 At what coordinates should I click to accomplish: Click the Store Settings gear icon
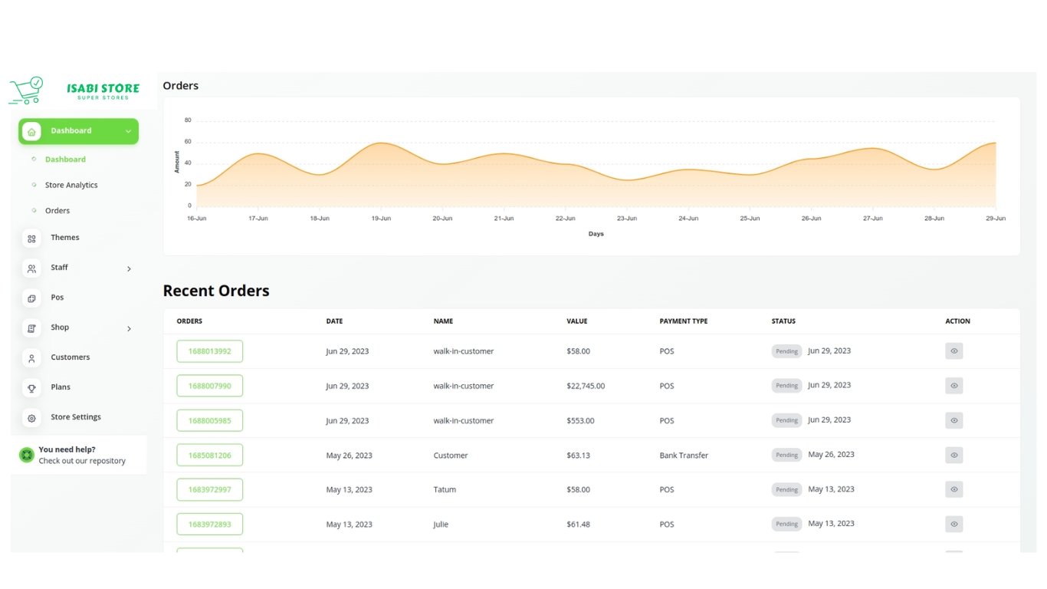[x=31, y=418]
